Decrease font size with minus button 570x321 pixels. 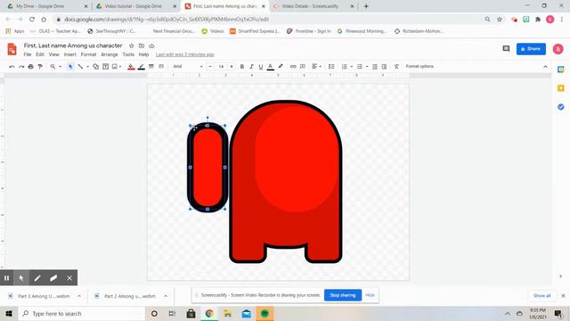pos(210,67)
